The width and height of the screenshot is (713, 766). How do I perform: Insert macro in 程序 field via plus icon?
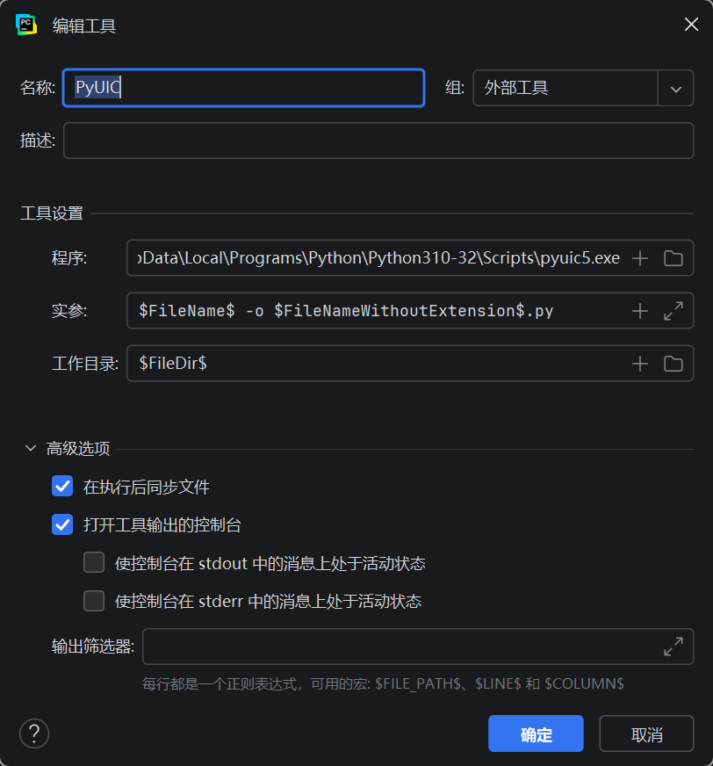tap(640, 258)
